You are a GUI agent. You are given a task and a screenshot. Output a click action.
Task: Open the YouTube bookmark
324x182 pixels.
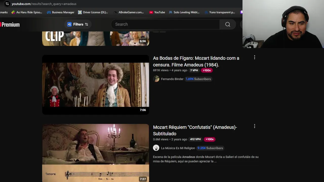click(x=157, y=12)
